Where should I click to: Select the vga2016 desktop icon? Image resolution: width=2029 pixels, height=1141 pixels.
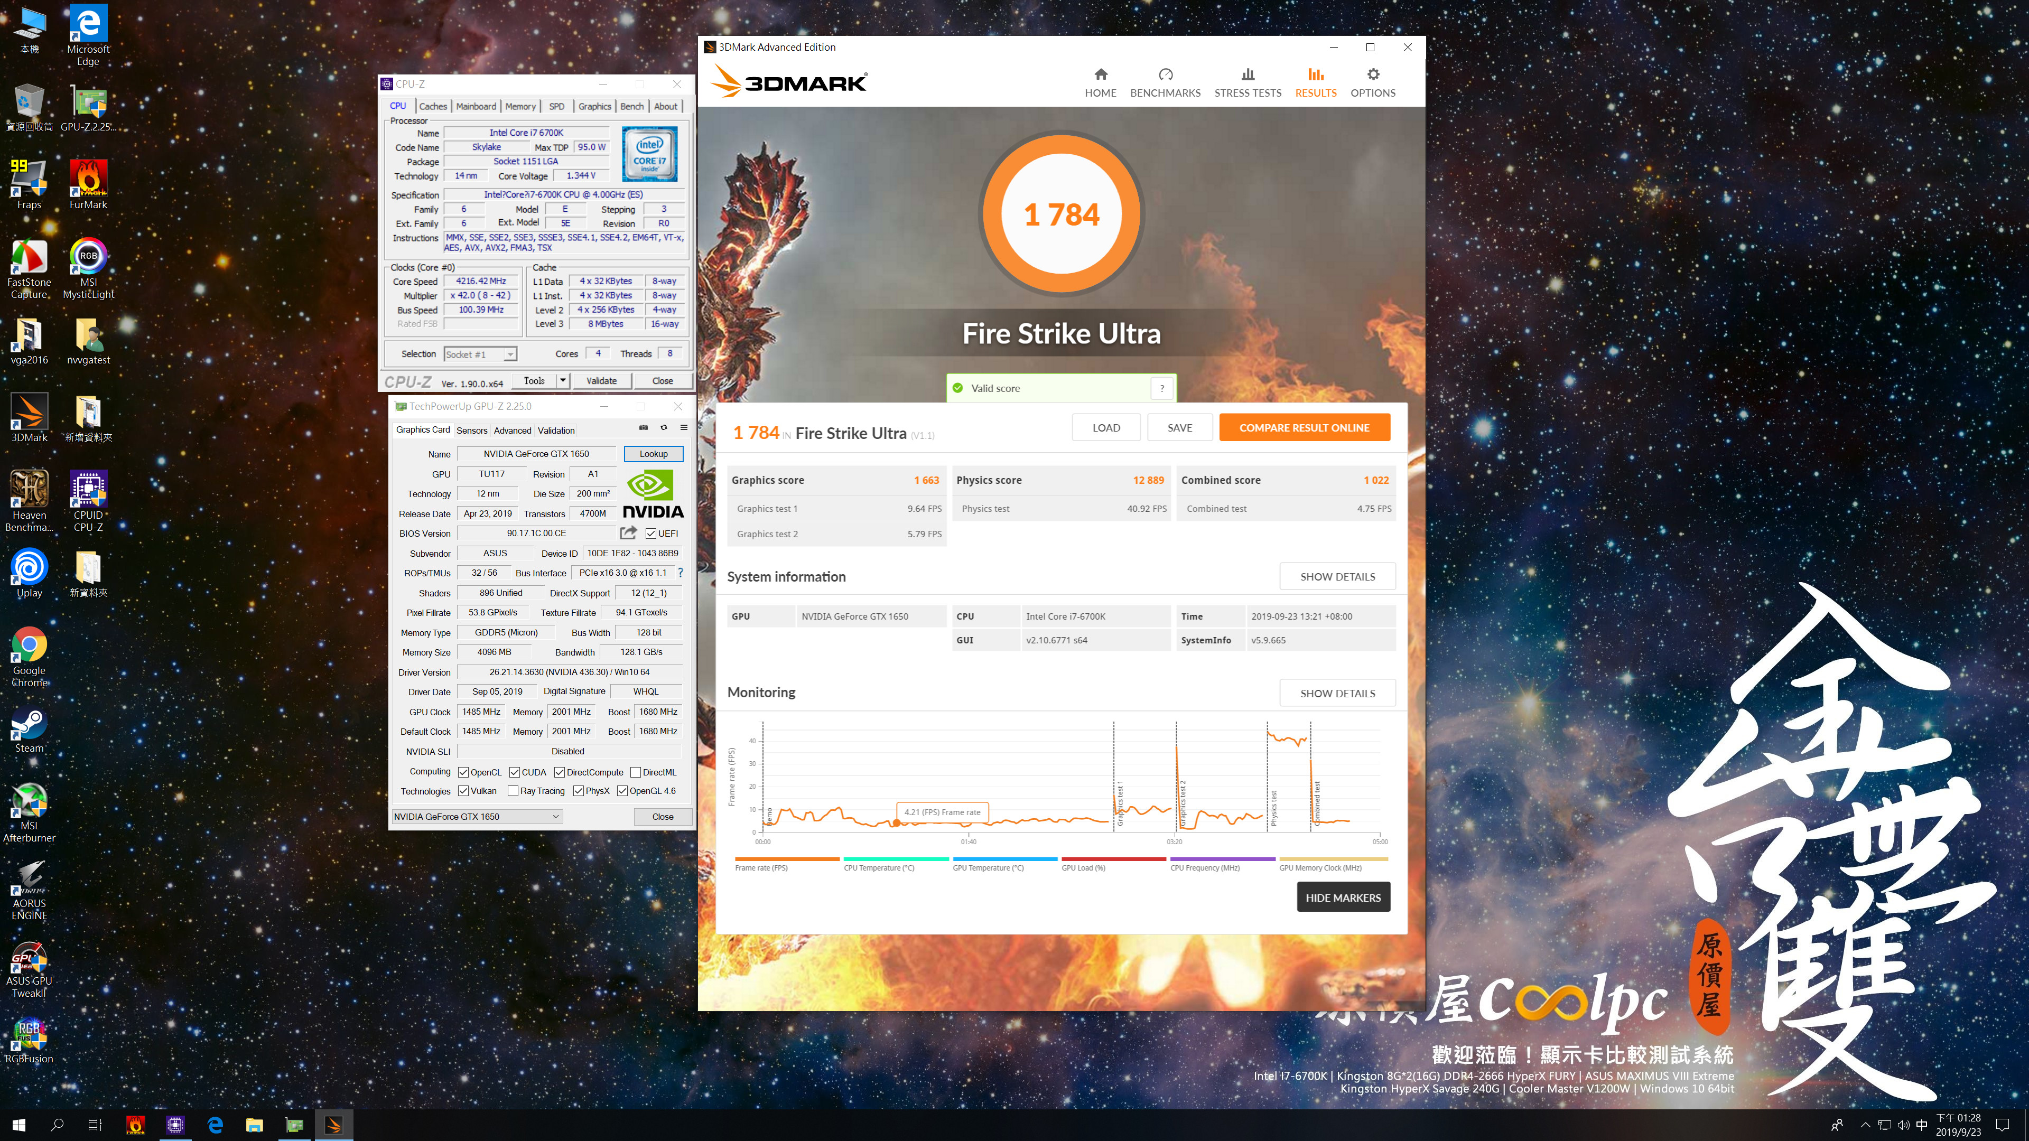point(29,342)
